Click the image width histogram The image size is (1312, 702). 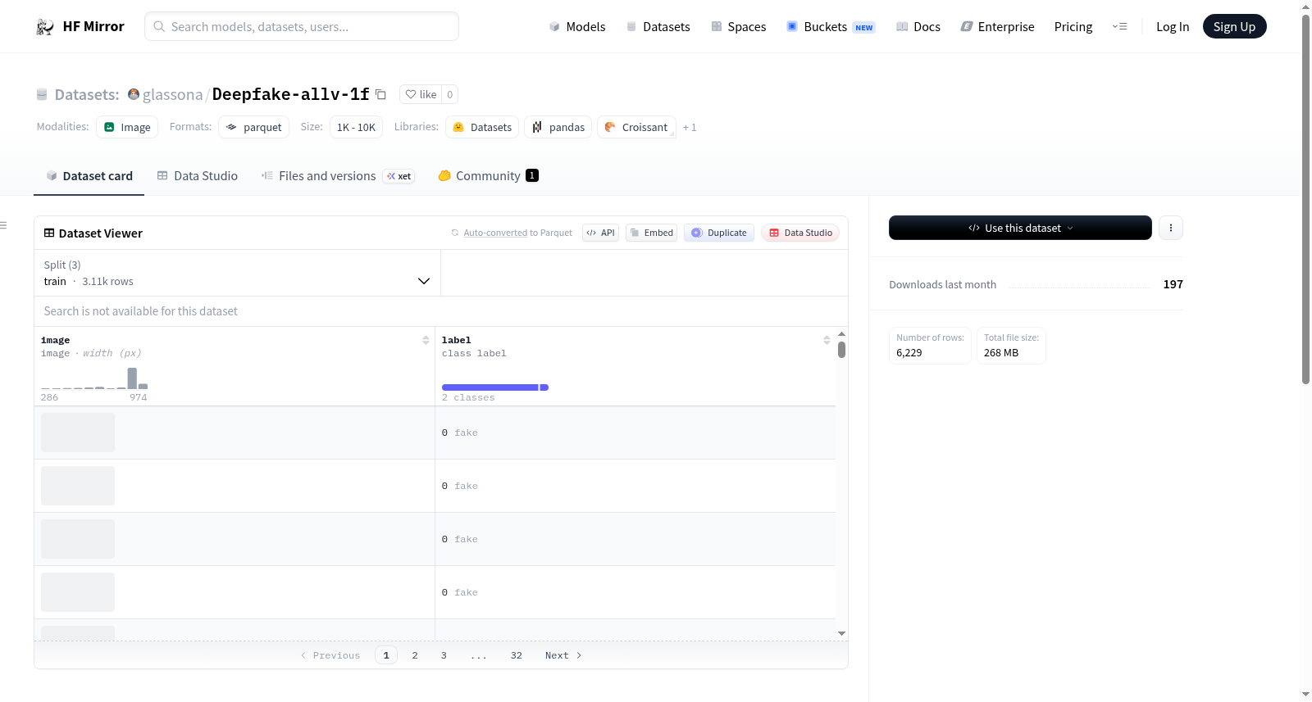(94, 378)
